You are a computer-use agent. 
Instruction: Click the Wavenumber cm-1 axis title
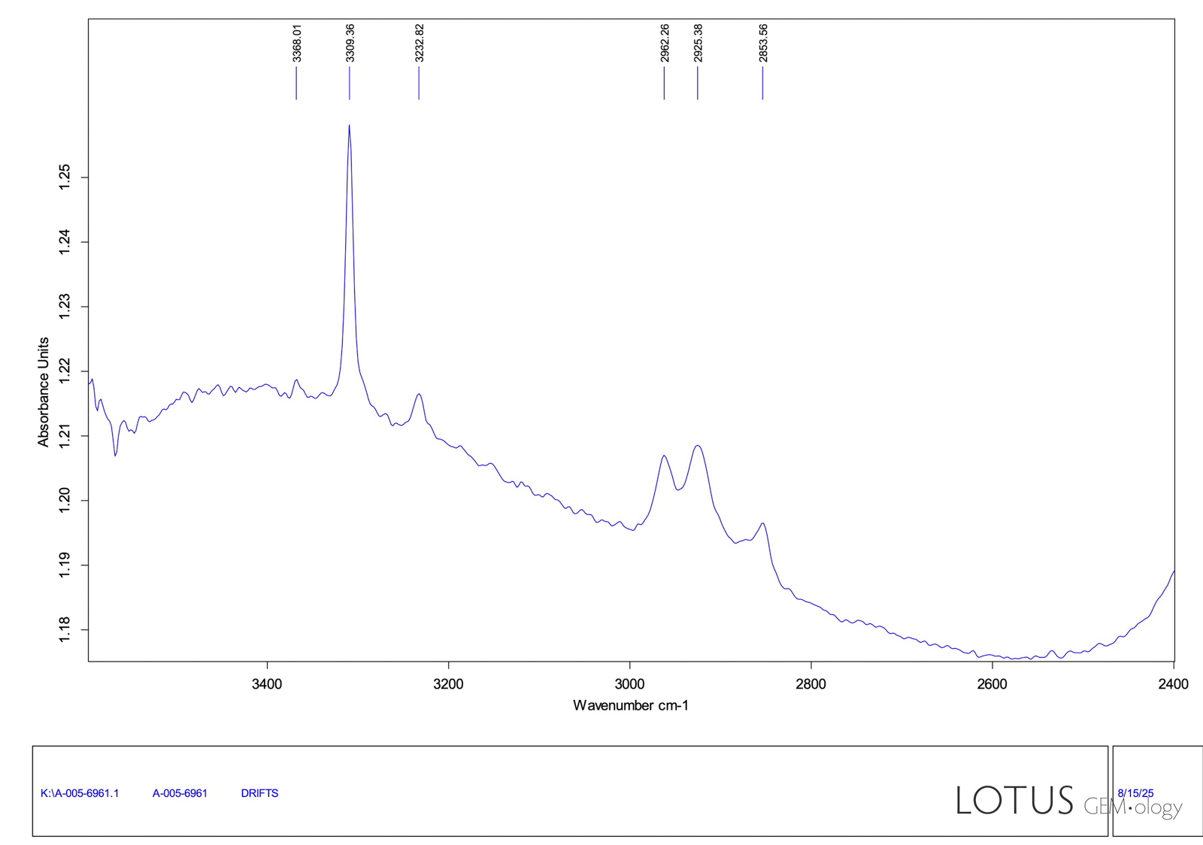630,705
